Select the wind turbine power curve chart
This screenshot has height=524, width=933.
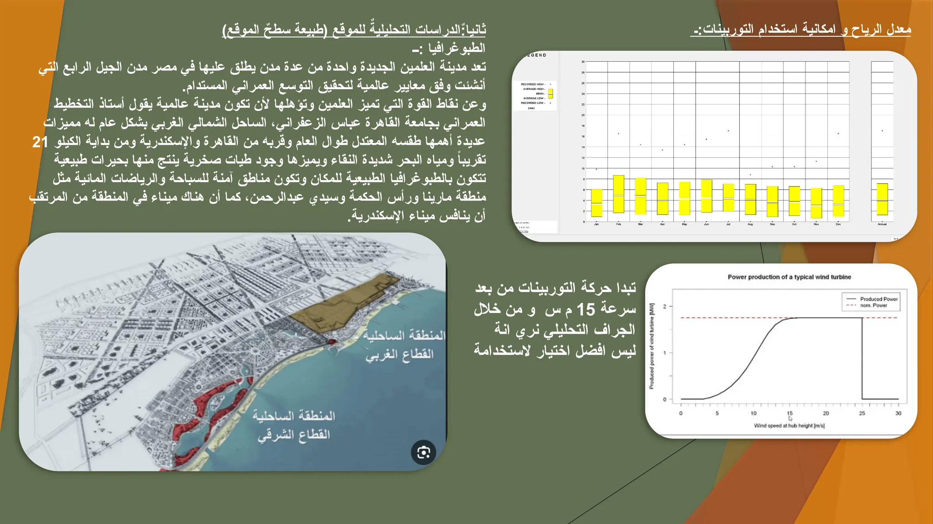pyautogui.click(x=781, y=351)
